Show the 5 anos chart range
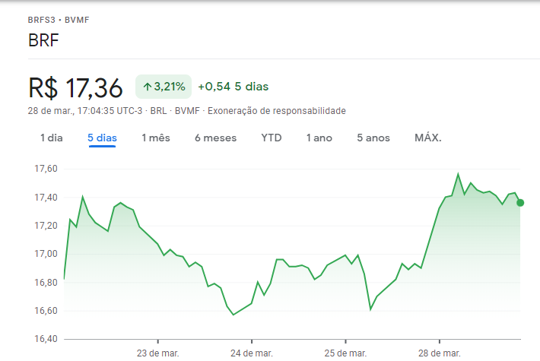The image size is (540, 361). pos(373,138)
